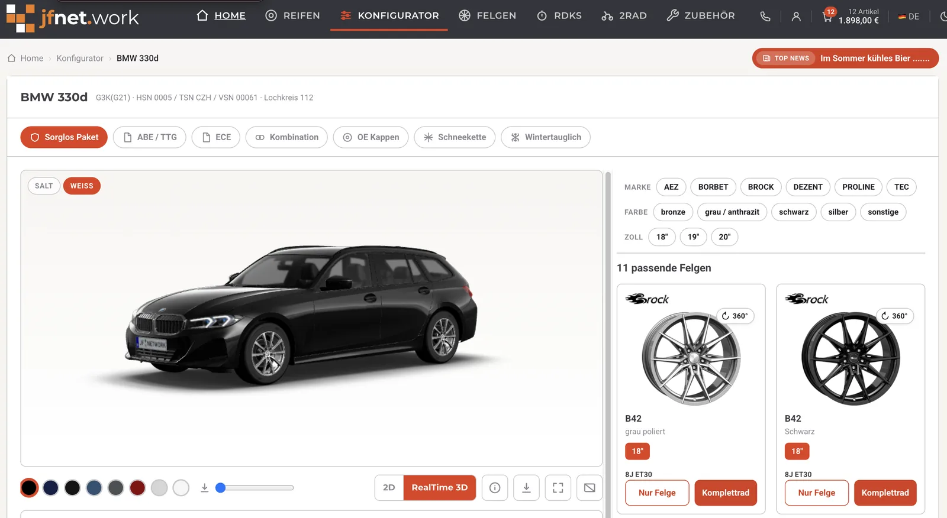Adjust the vehicle lowering slider
Screen dimensions: 947x518
coord(255,488)
